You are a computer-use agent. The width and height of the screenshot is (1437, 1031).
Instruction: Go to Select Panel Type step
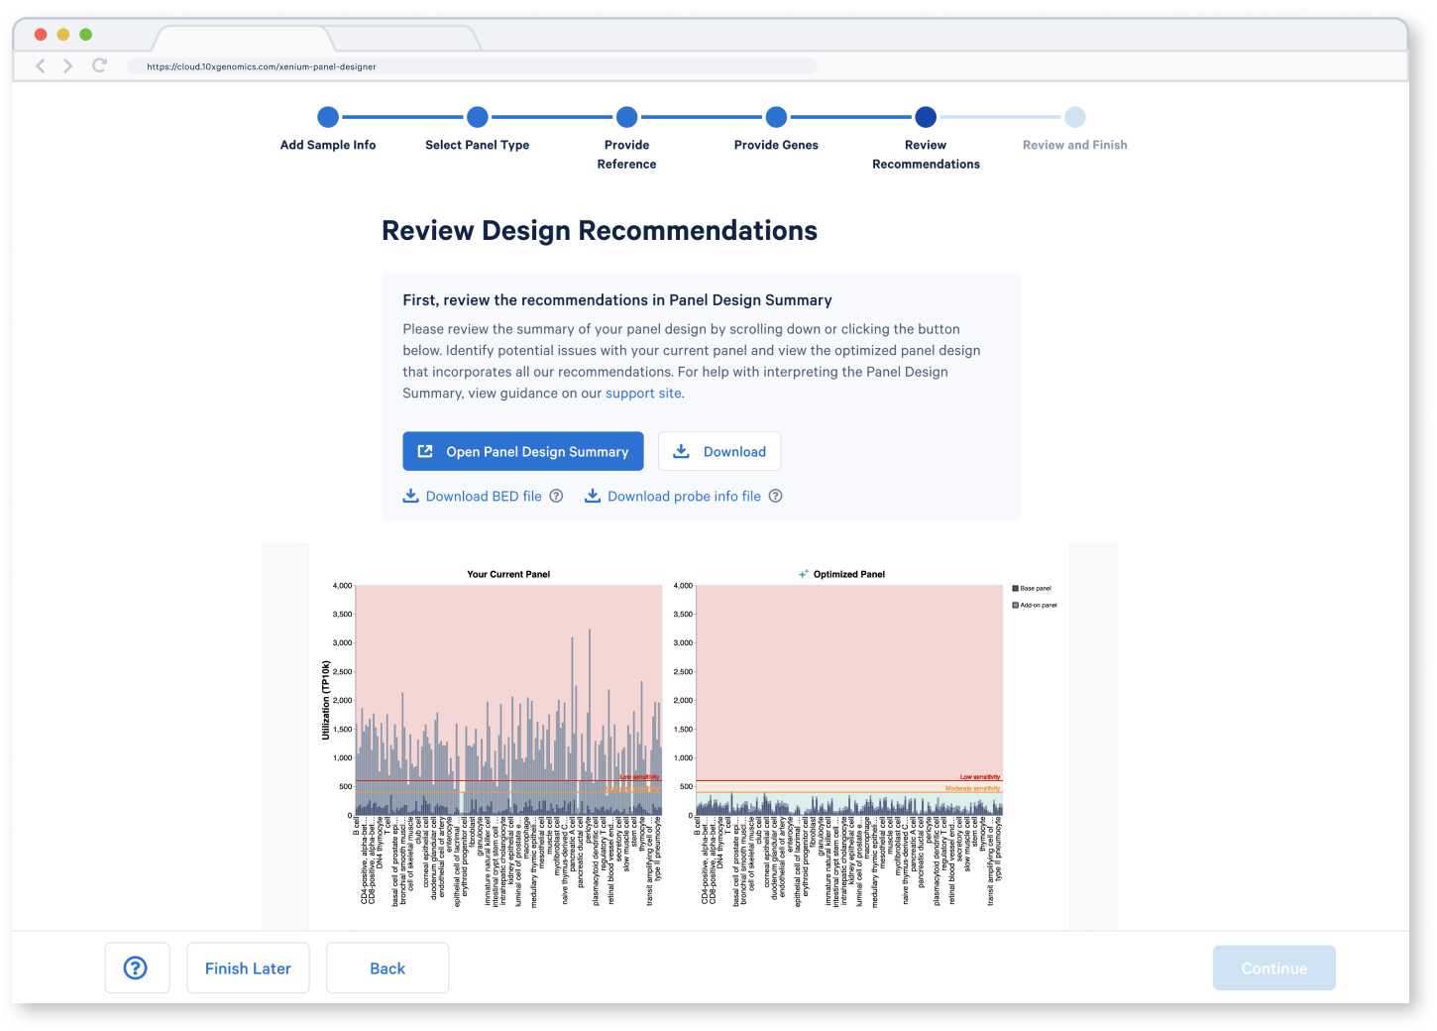477,117
